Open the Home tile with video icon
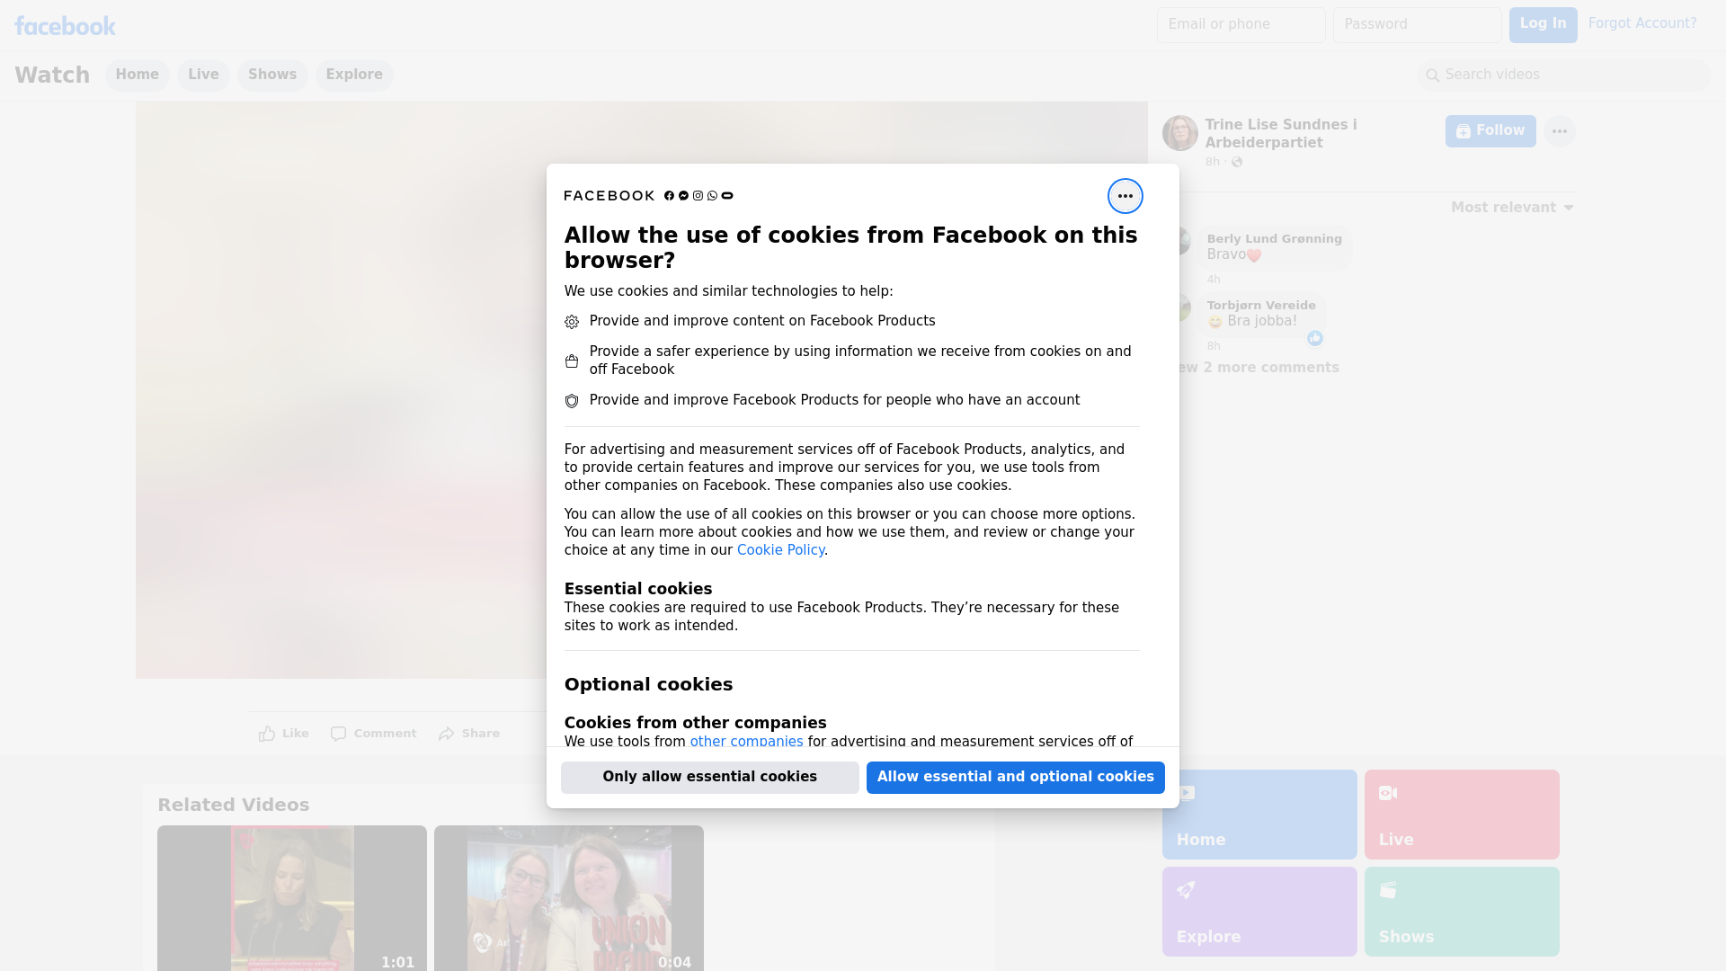 tap(1259, 815)
